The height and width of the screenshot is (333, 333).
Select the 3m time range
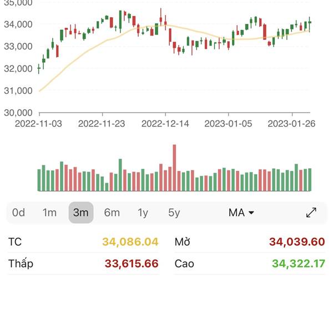pos(81,213)
